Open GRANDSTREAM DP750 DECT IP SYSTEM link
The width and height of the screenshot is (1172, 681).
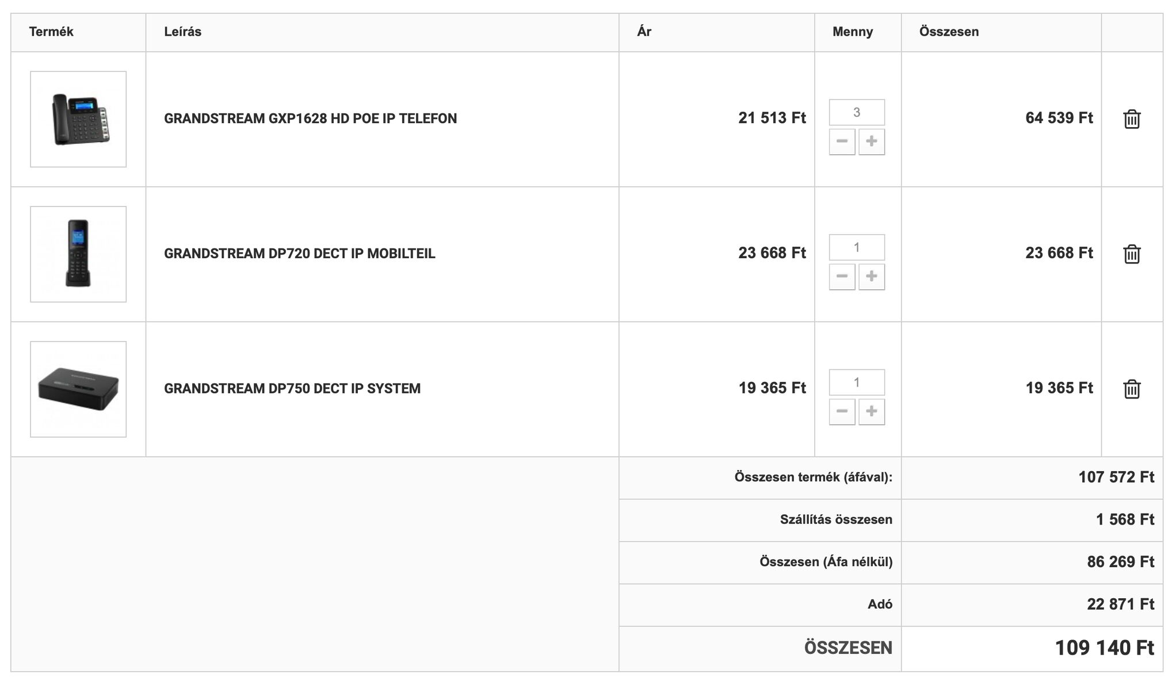(x=292, y=389)
